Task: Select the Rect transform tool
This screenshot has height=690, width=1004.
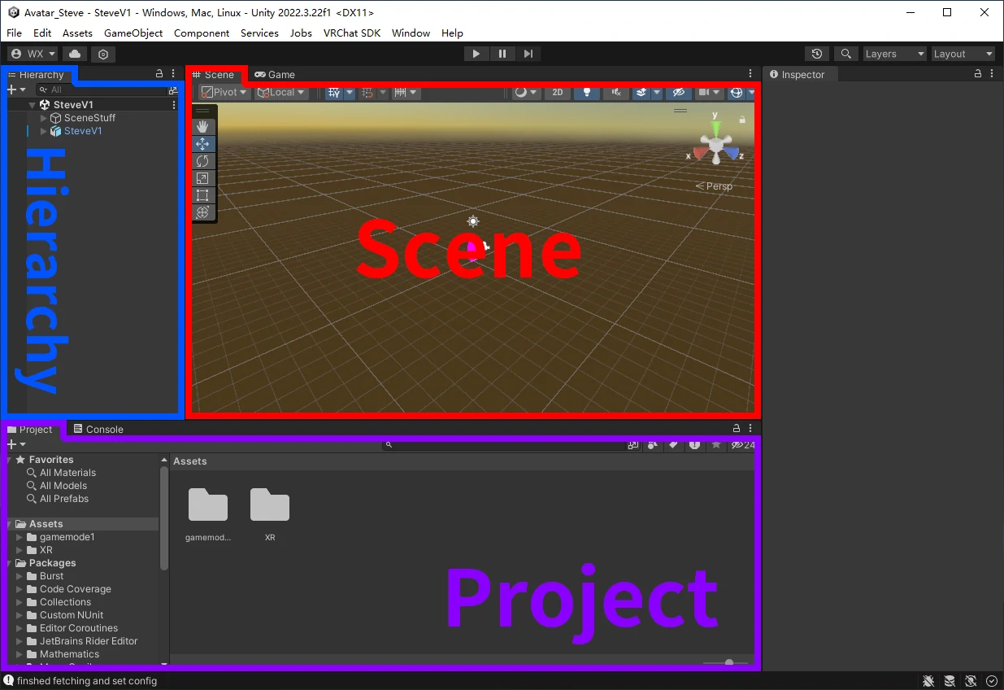Action: pyautogui.click(x=202, y=195)
